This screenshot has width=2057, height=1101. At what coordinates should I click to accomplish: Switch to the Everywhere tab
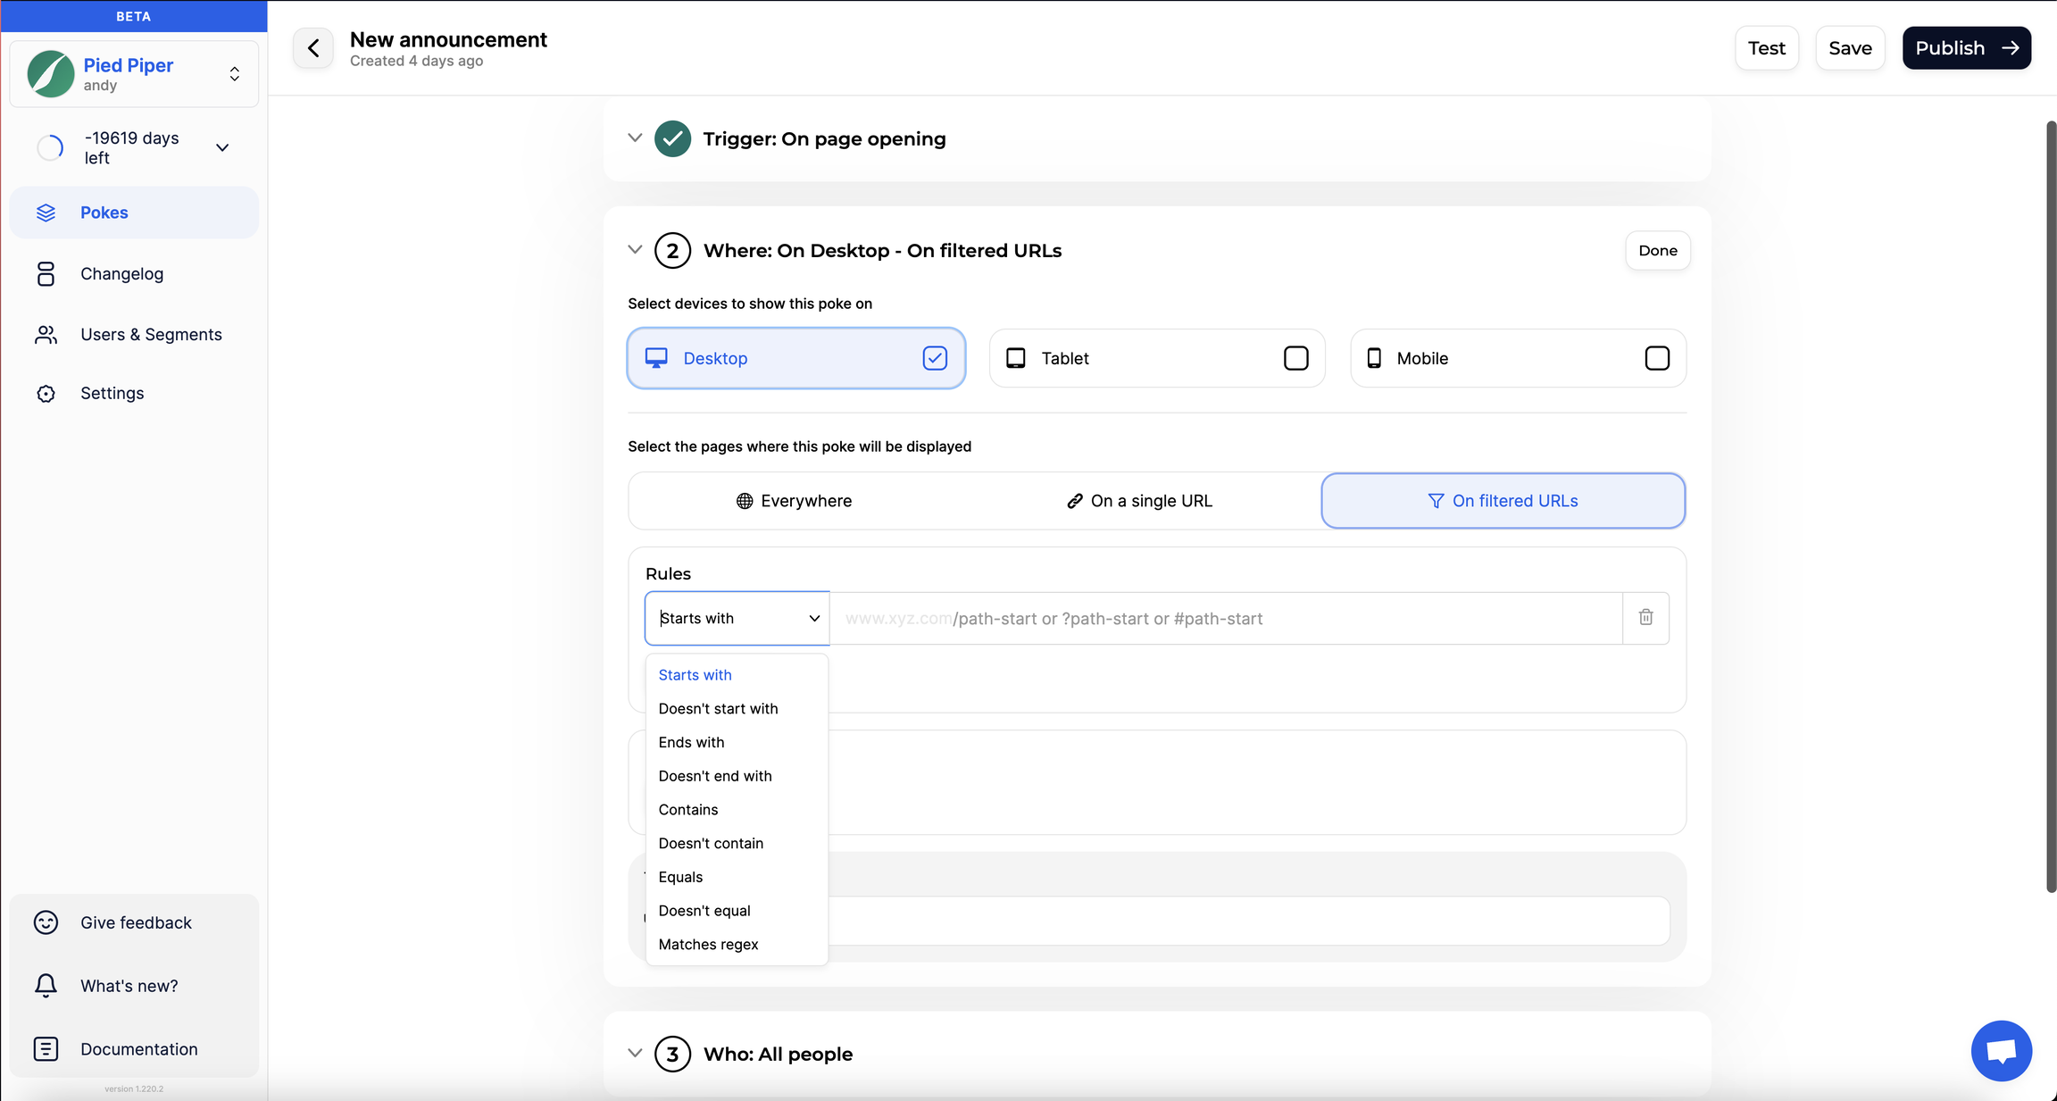794,501
